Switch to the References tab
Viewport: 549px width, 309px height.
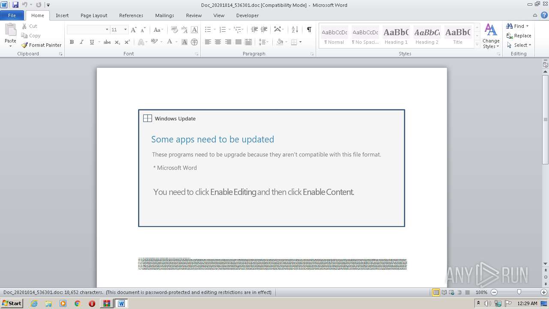click(x=131, y=15)
